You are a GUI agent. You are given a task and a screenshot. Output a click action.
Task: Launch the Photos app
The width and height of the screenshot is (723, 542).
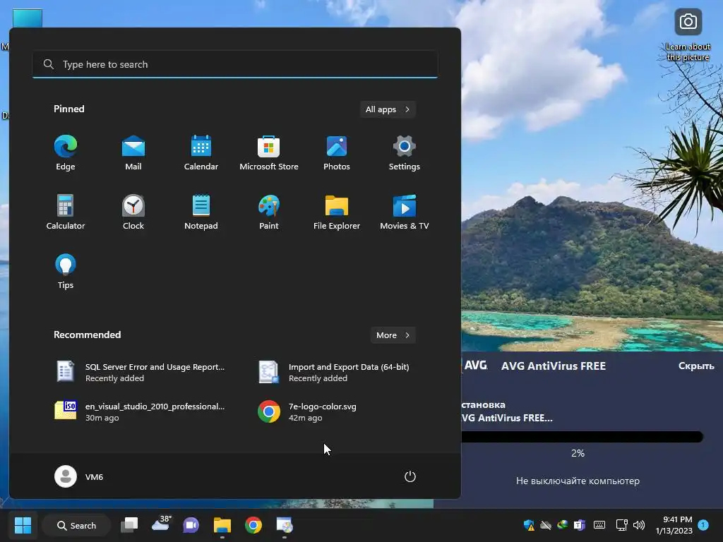337,153
